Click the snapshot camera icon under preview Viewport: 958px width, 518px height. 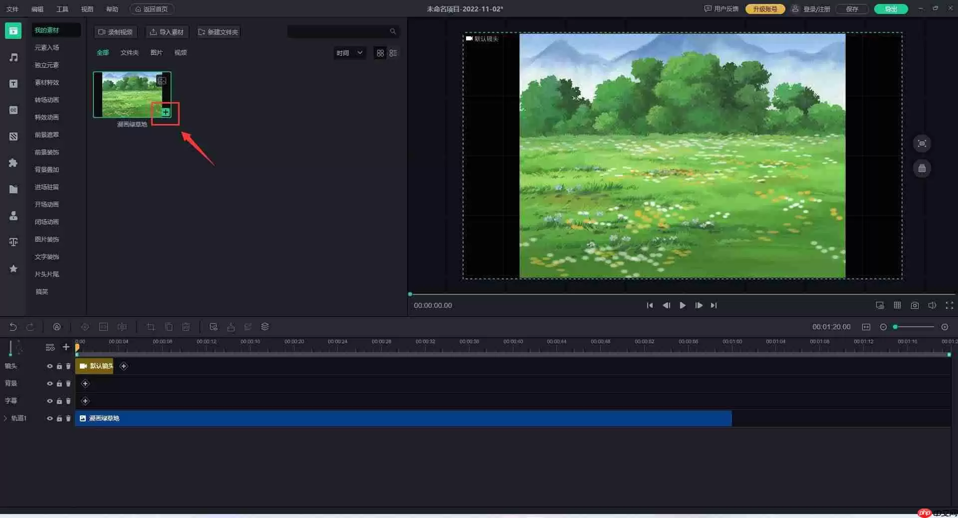[915, 305]
